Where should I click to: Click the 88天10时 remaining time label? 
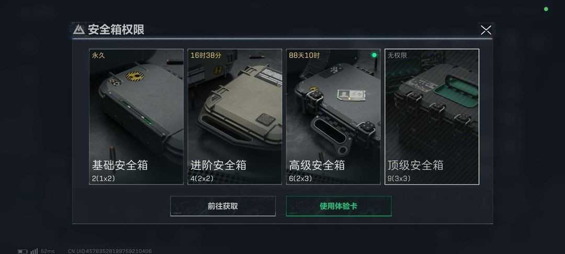click(x=304, y=55)
